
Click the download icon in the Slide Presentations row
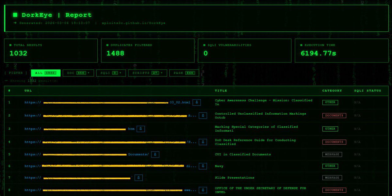[139, 178]
